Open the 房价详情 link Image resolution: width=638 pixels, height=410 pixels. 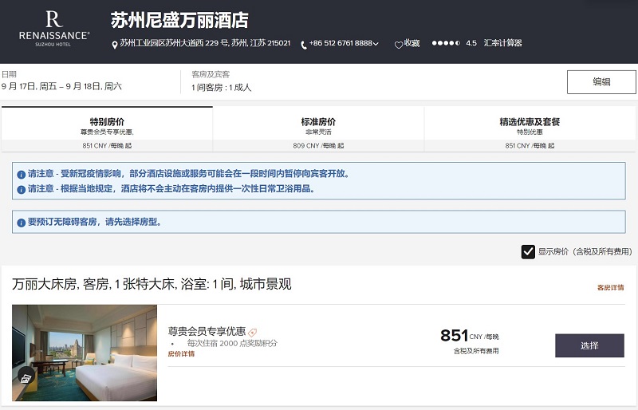(182, 354)
